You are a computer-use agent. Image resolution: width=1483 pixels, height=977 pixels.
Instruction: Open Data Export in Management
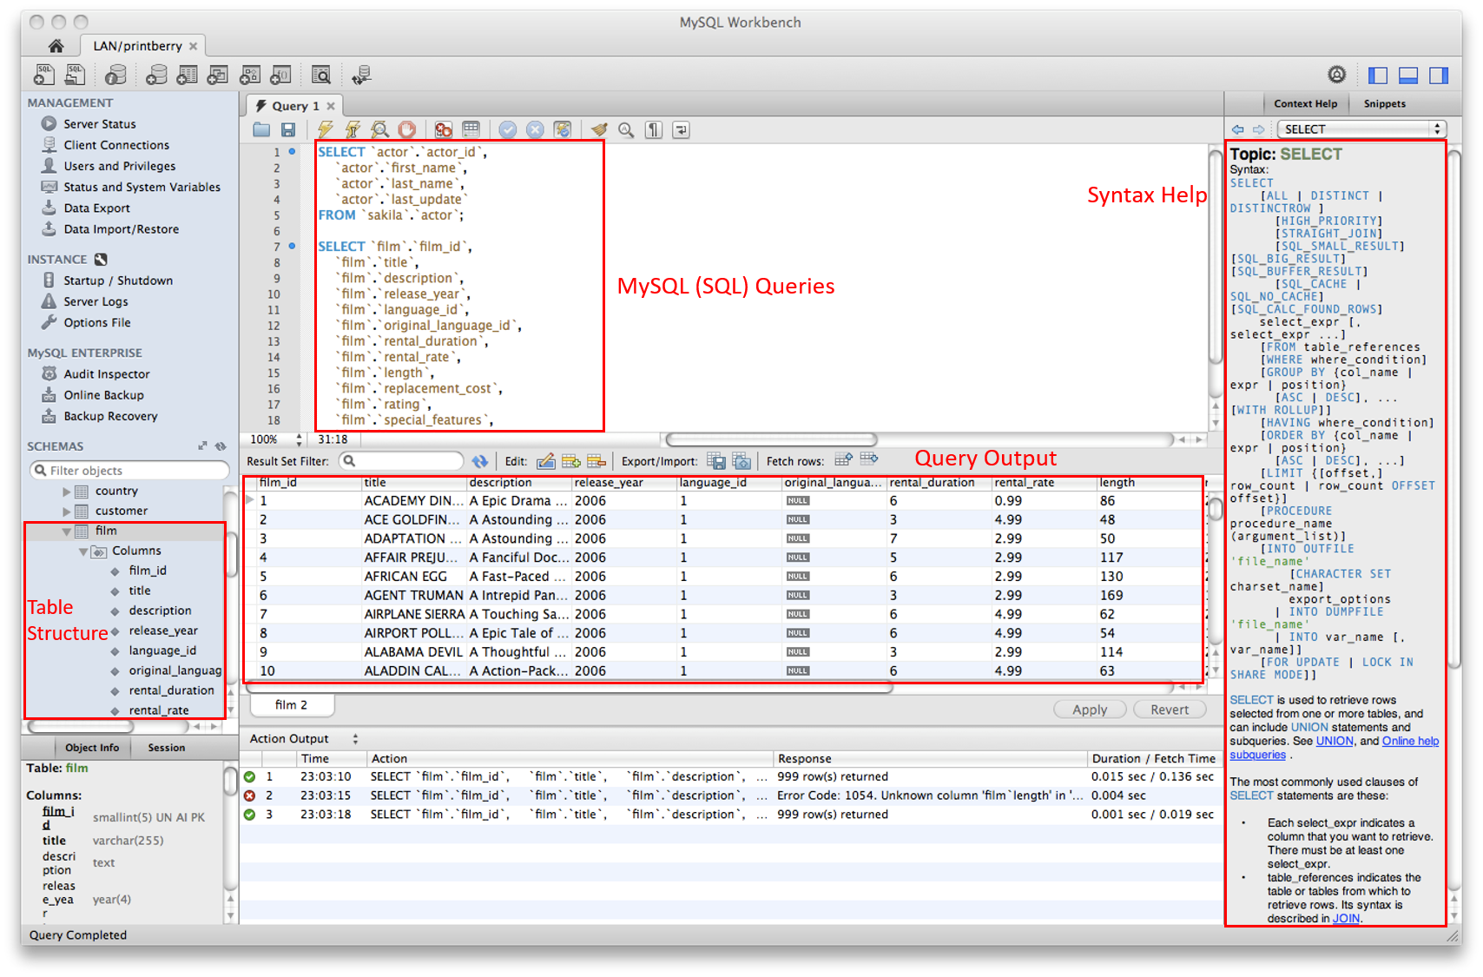[96, 208]
